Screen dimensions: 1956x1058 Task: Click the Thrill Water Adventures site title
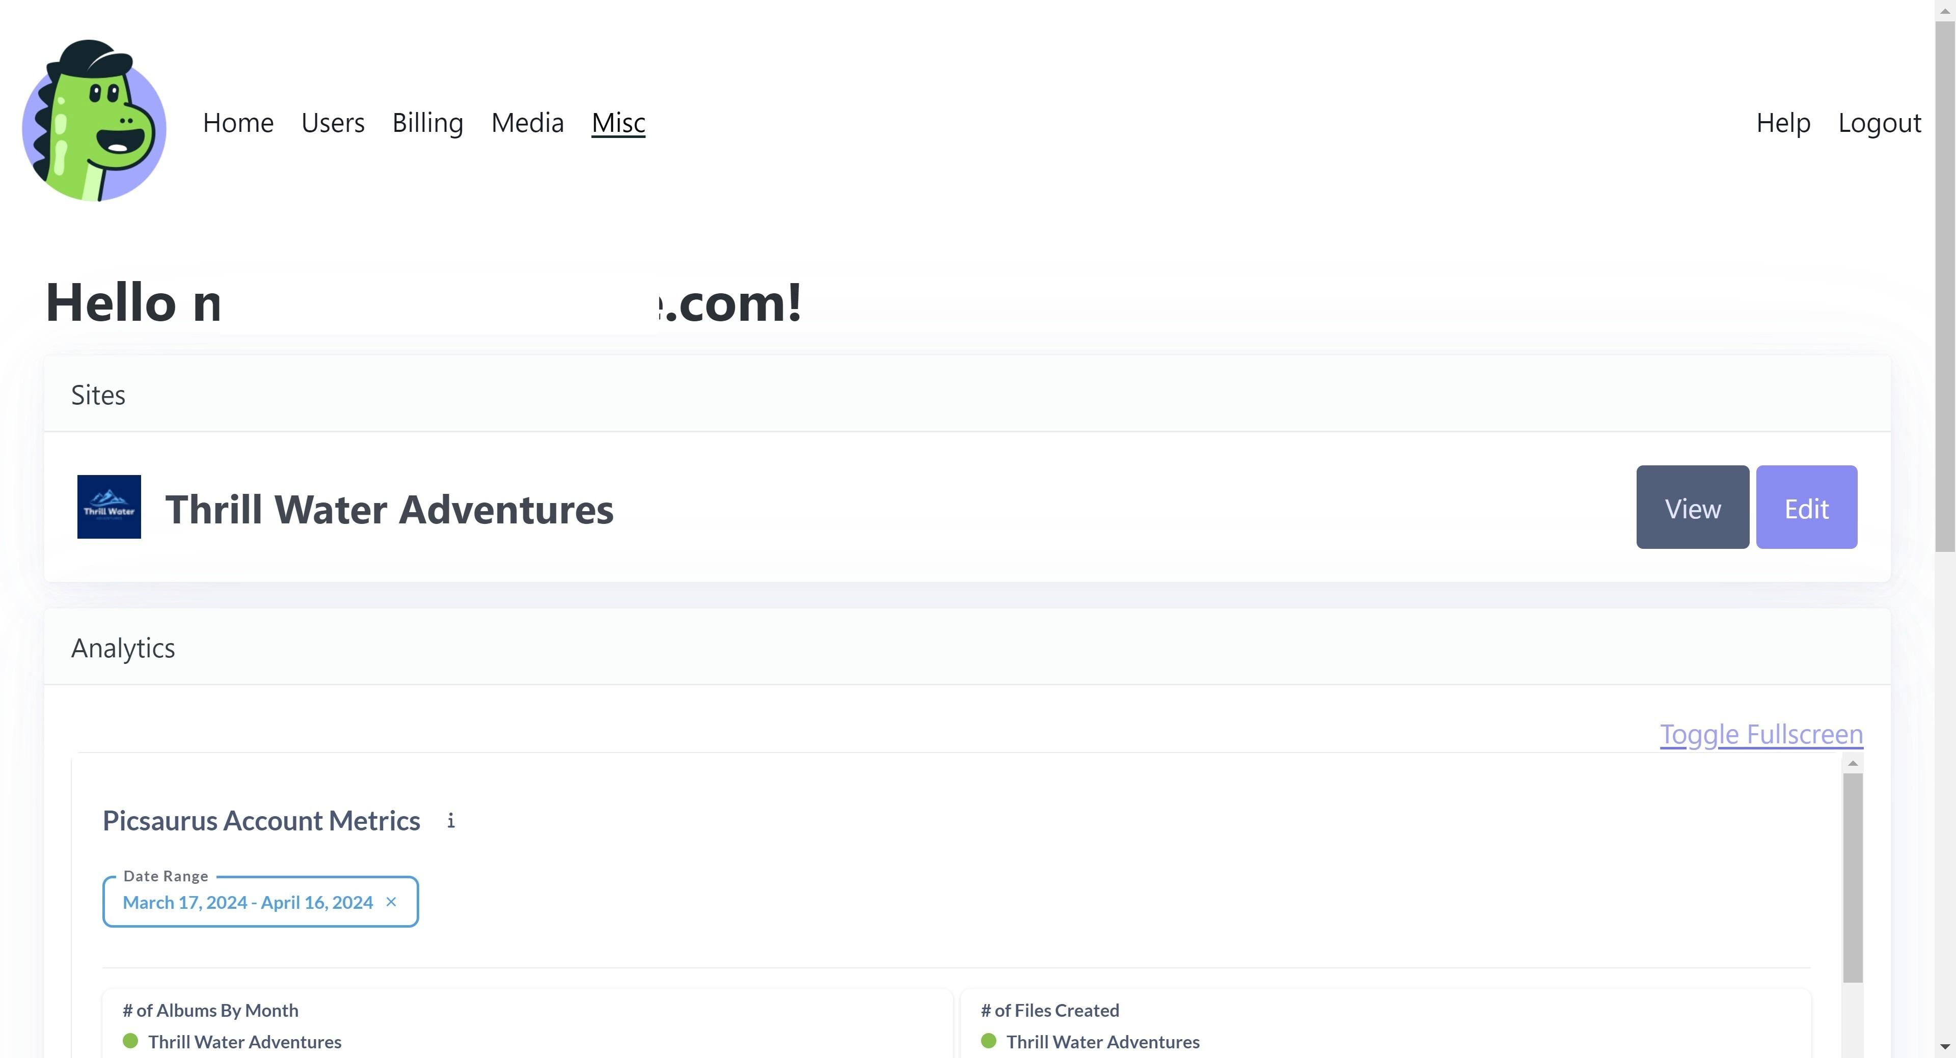click(389, 509)
